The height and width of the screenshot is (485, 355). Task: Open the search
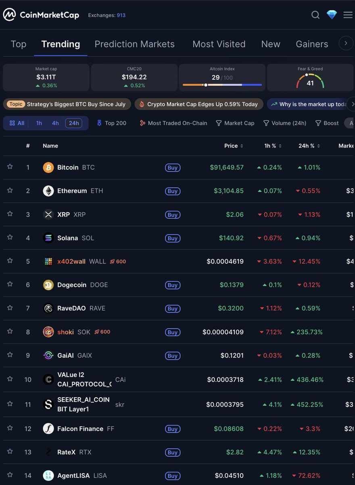pos(315,15)
